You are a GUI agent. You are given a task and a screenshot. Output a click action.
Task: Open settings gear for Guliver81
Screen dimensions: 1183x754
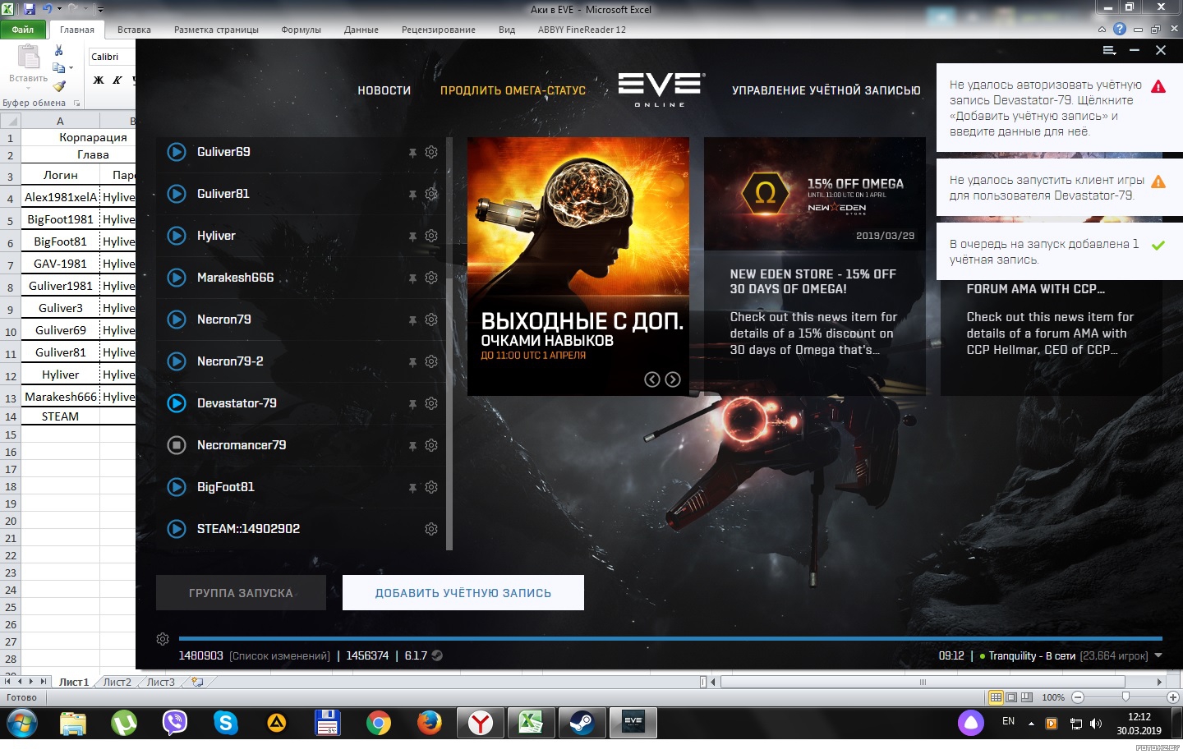pos(431,194)
